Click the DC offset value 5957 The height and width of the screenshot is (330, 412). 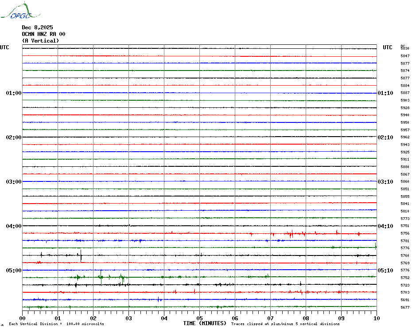point(405,130)
